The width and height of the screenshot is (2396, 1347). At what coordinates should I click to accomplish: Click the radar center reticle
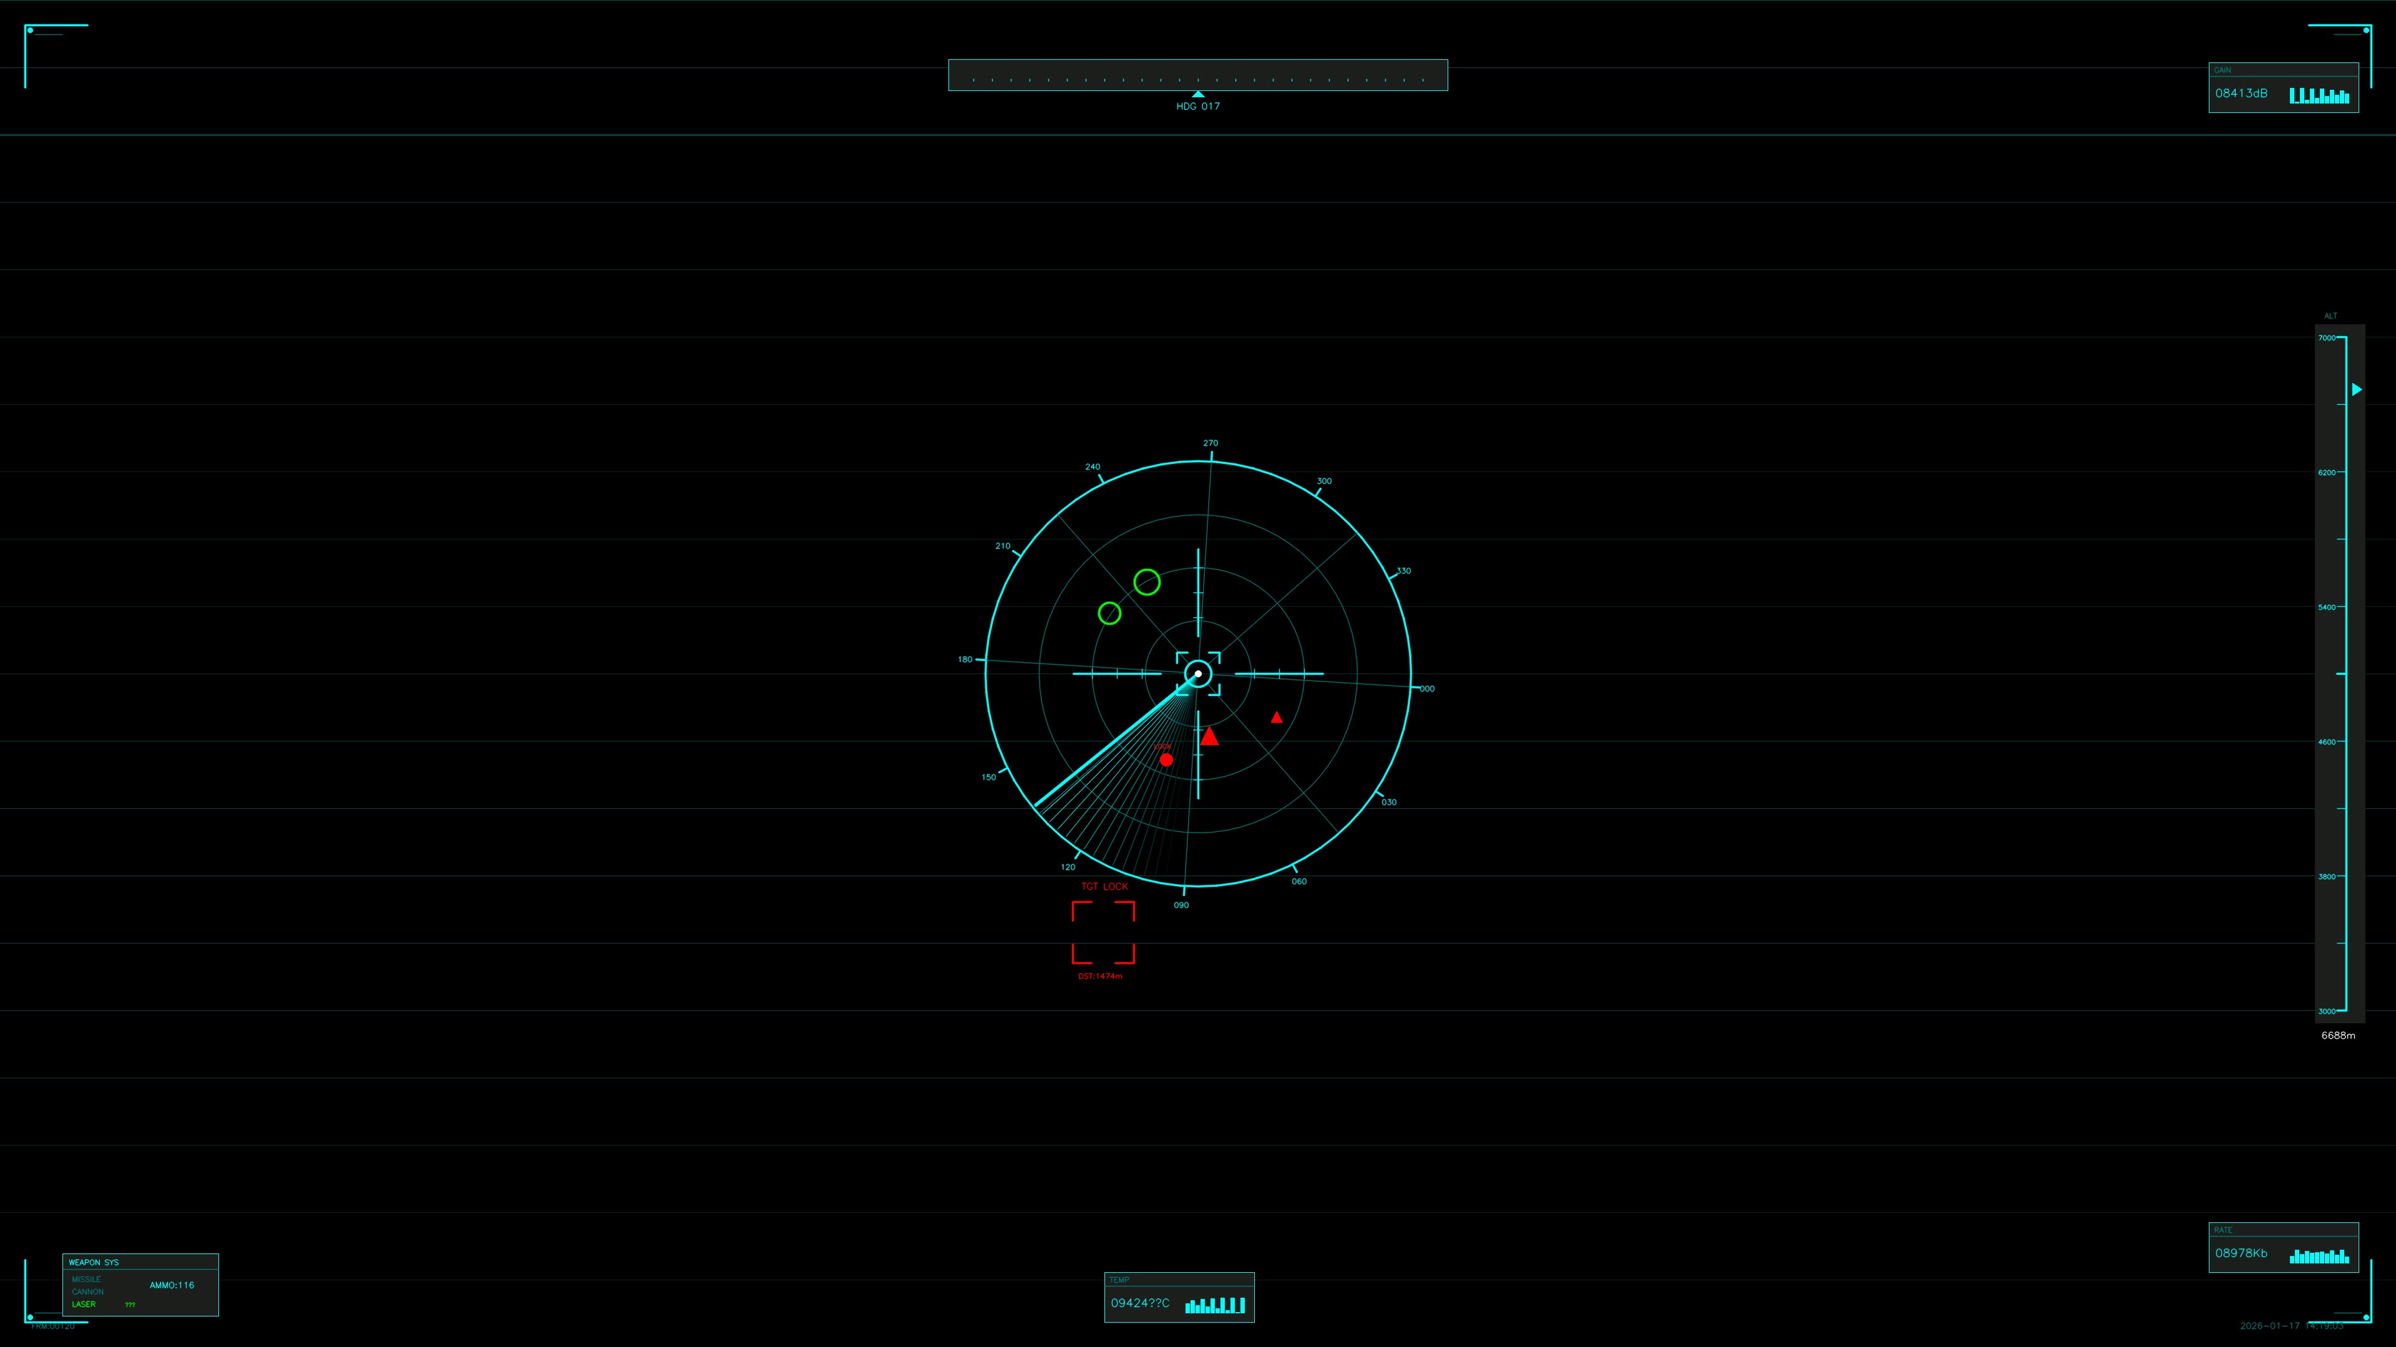pos(1198,674)
